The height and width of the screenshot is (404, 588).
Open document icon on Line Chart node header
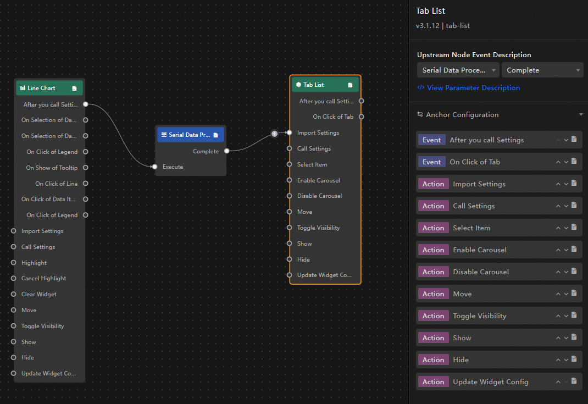74,88
